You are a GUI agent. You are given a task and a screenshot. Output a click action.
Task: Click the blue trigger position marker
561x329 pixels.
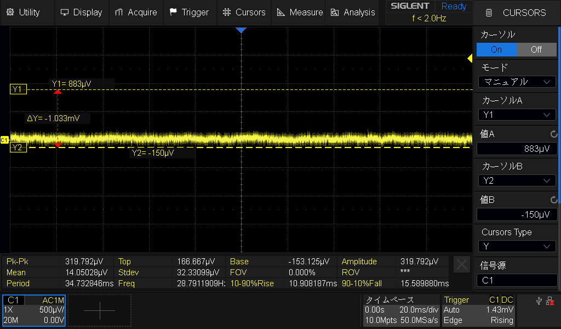[241, 30]
